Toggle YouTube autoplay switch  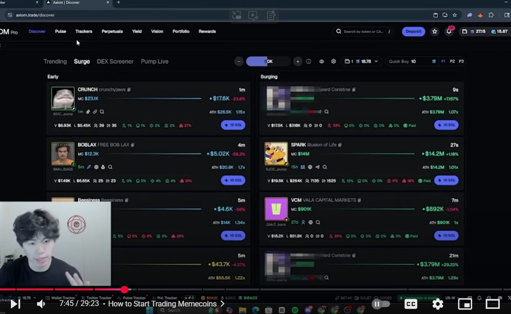[x=381, y=304]
